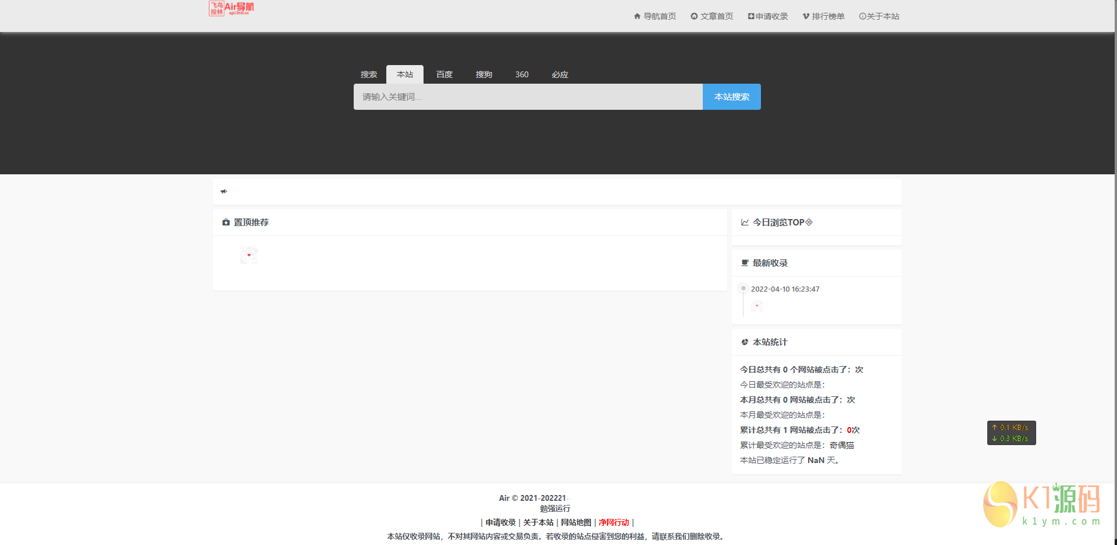Switch to the 百度 search tab
The width and height of the screenshot is (1117, 545).
tap(444, 74)
